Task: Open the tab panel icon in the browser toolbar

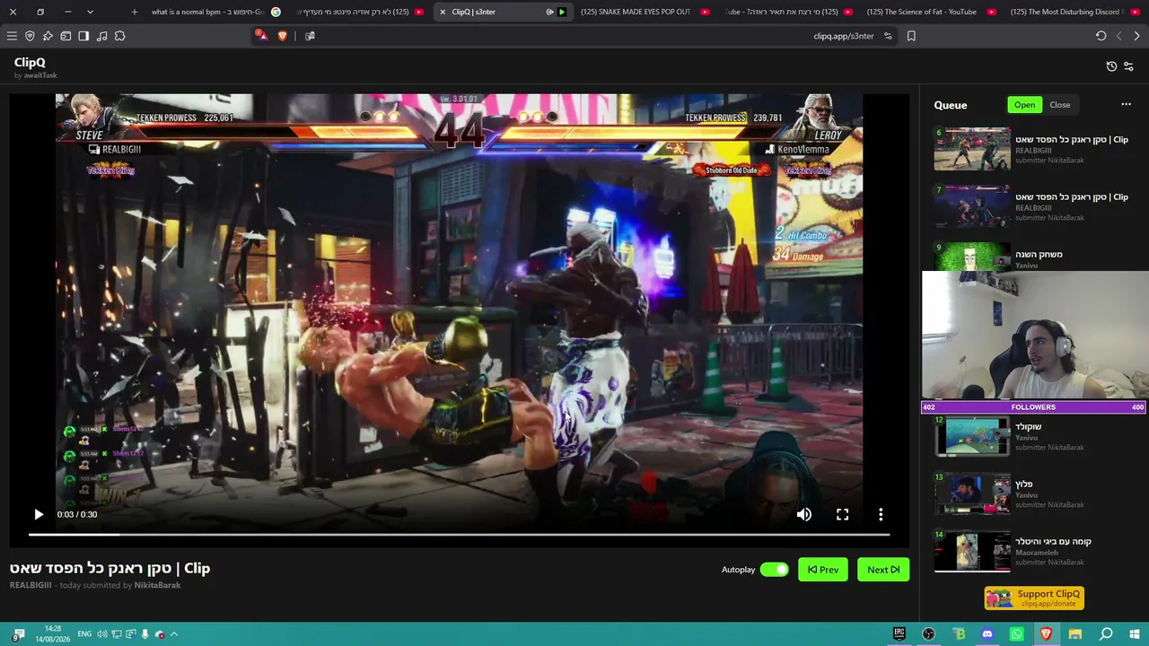Action: click(x=66, y=36)
